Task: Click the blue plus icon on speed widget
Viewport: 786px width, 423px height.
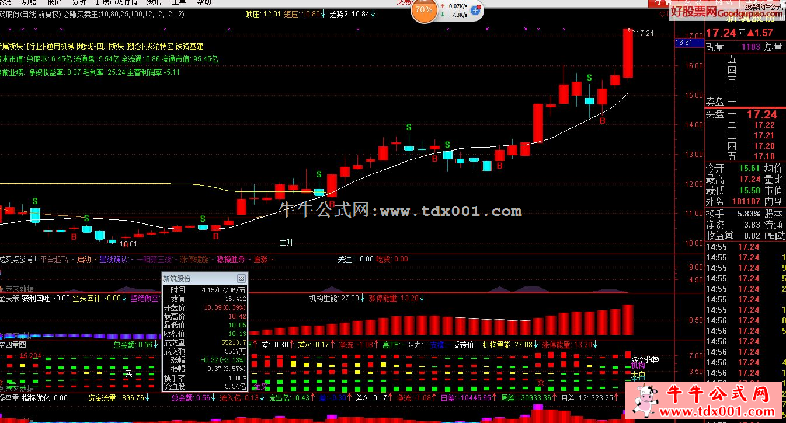Action: tap(475, 10)
